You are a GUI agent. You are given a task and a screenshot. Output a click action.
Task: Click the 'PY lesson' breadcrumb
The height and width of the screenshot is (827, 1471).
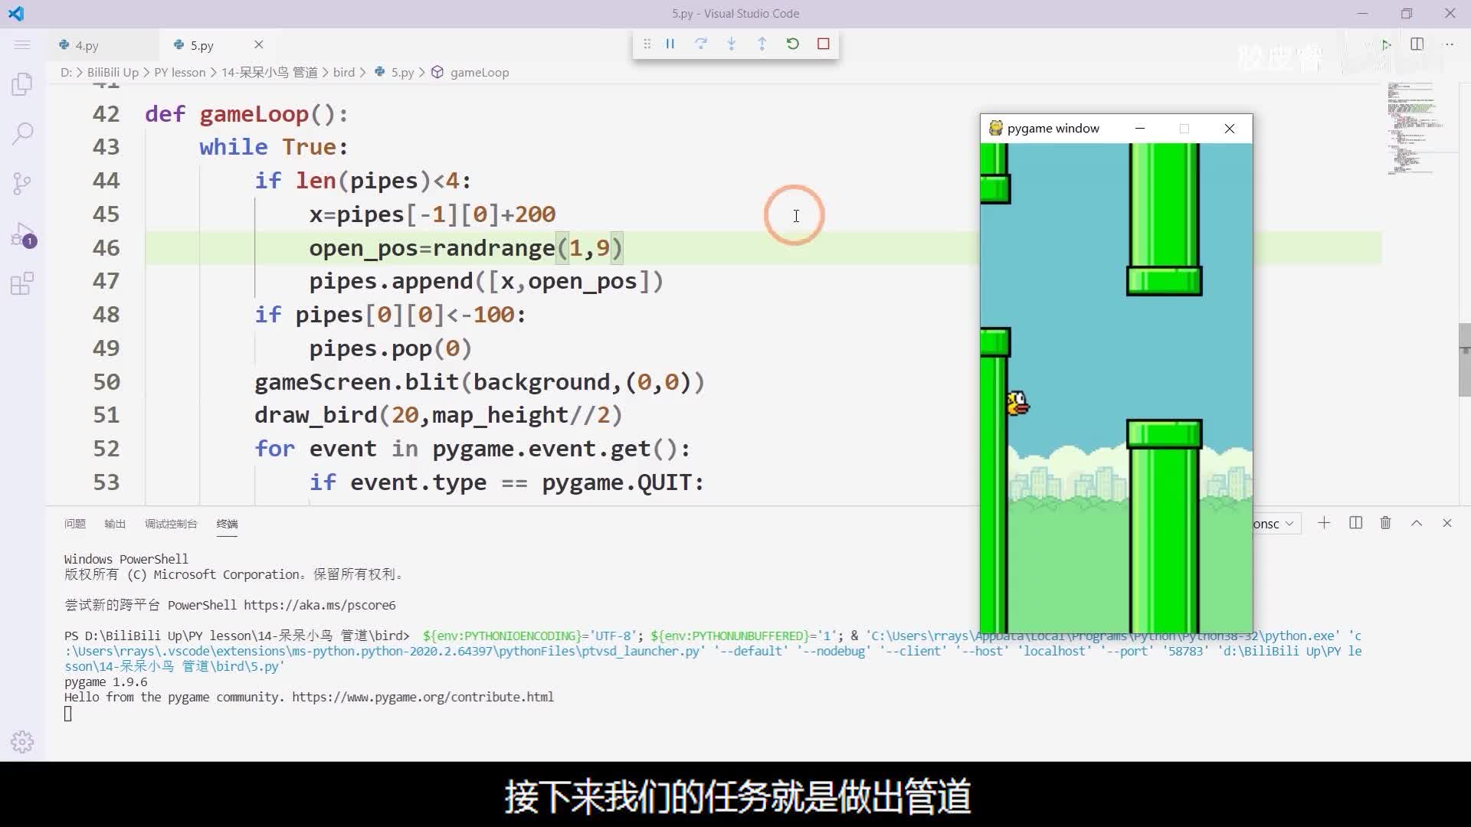180,72
